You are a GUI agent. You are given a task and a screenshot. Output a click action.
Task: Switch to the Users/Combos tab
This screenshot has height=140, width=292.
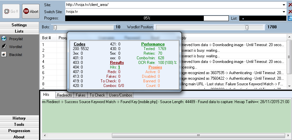120,95
